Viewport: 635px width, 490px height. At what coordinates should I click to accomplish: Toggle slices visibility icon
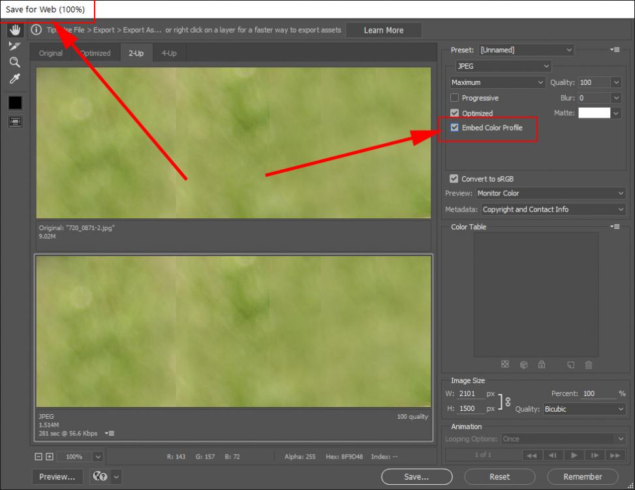click(x=14, y=122)
